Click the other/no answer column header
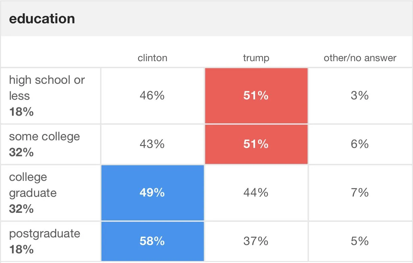Screen dimensions: 413x263 point(360,58)
